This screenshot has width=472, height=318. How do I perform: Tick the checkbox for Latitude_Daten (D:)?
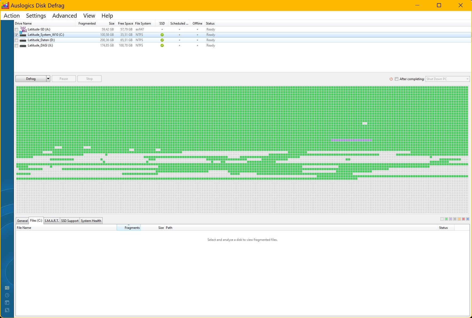pyautogui.click(x=17, y=40)
